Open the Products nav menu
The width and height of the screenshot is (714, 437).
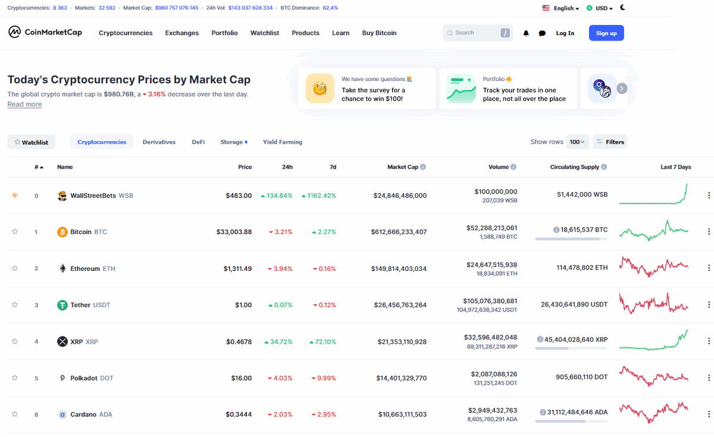[x=305, y=33]
